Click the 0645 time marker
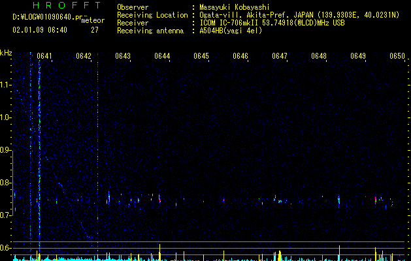This screenshot has height=261, width=411. point(201,56)
